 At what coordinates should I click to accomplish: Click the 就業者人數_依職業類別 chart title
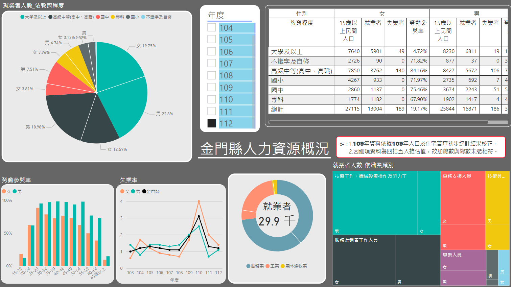(x=363, y=165)
